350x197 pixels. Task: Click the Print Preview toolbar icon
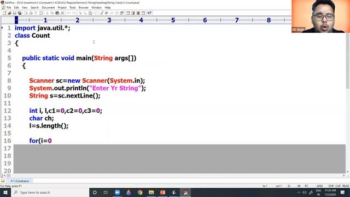[26, 13]
